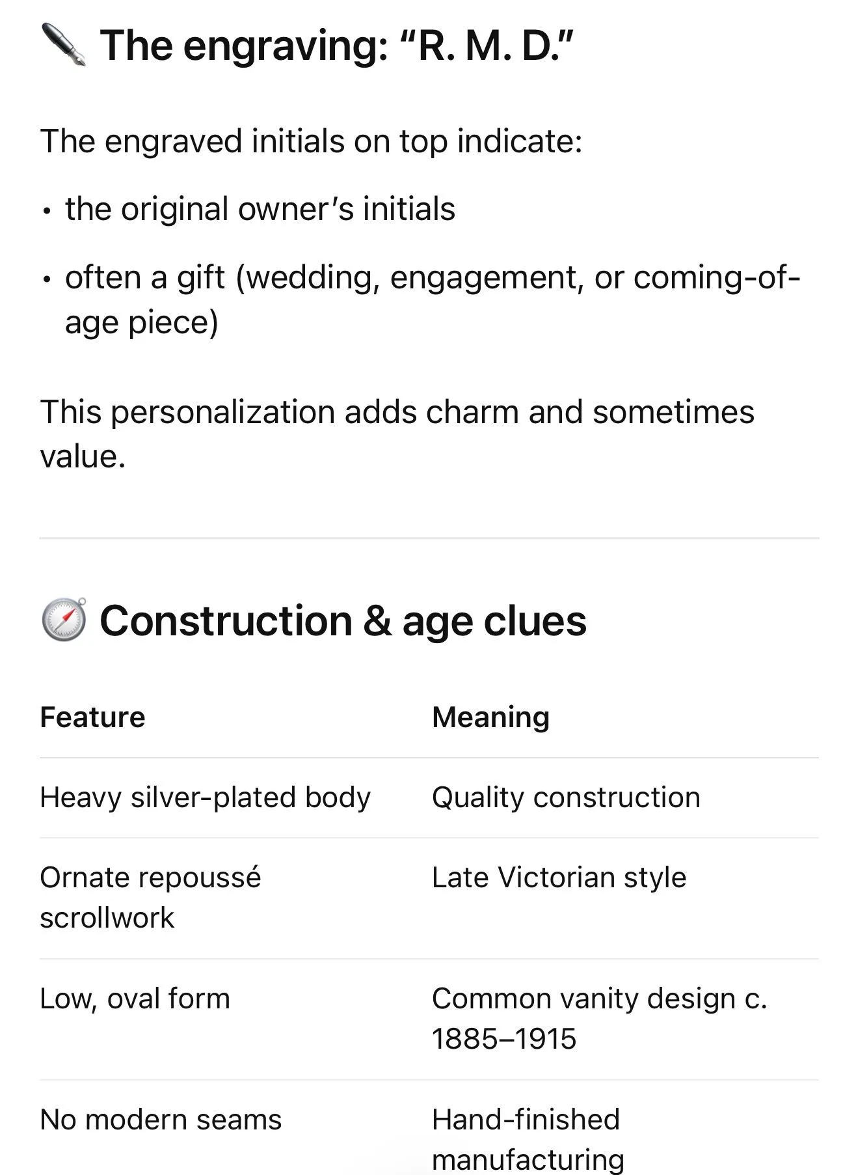Select the "Late Victorian style" cell

(559, 878)
